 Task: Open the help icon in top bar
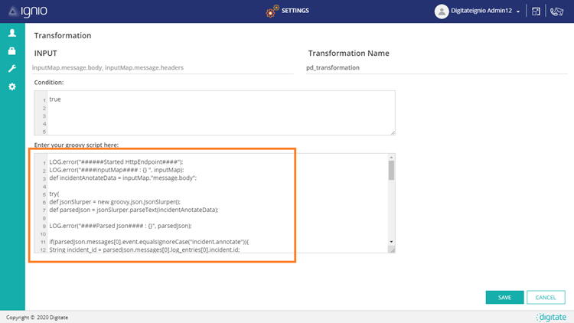pos(536,11)
